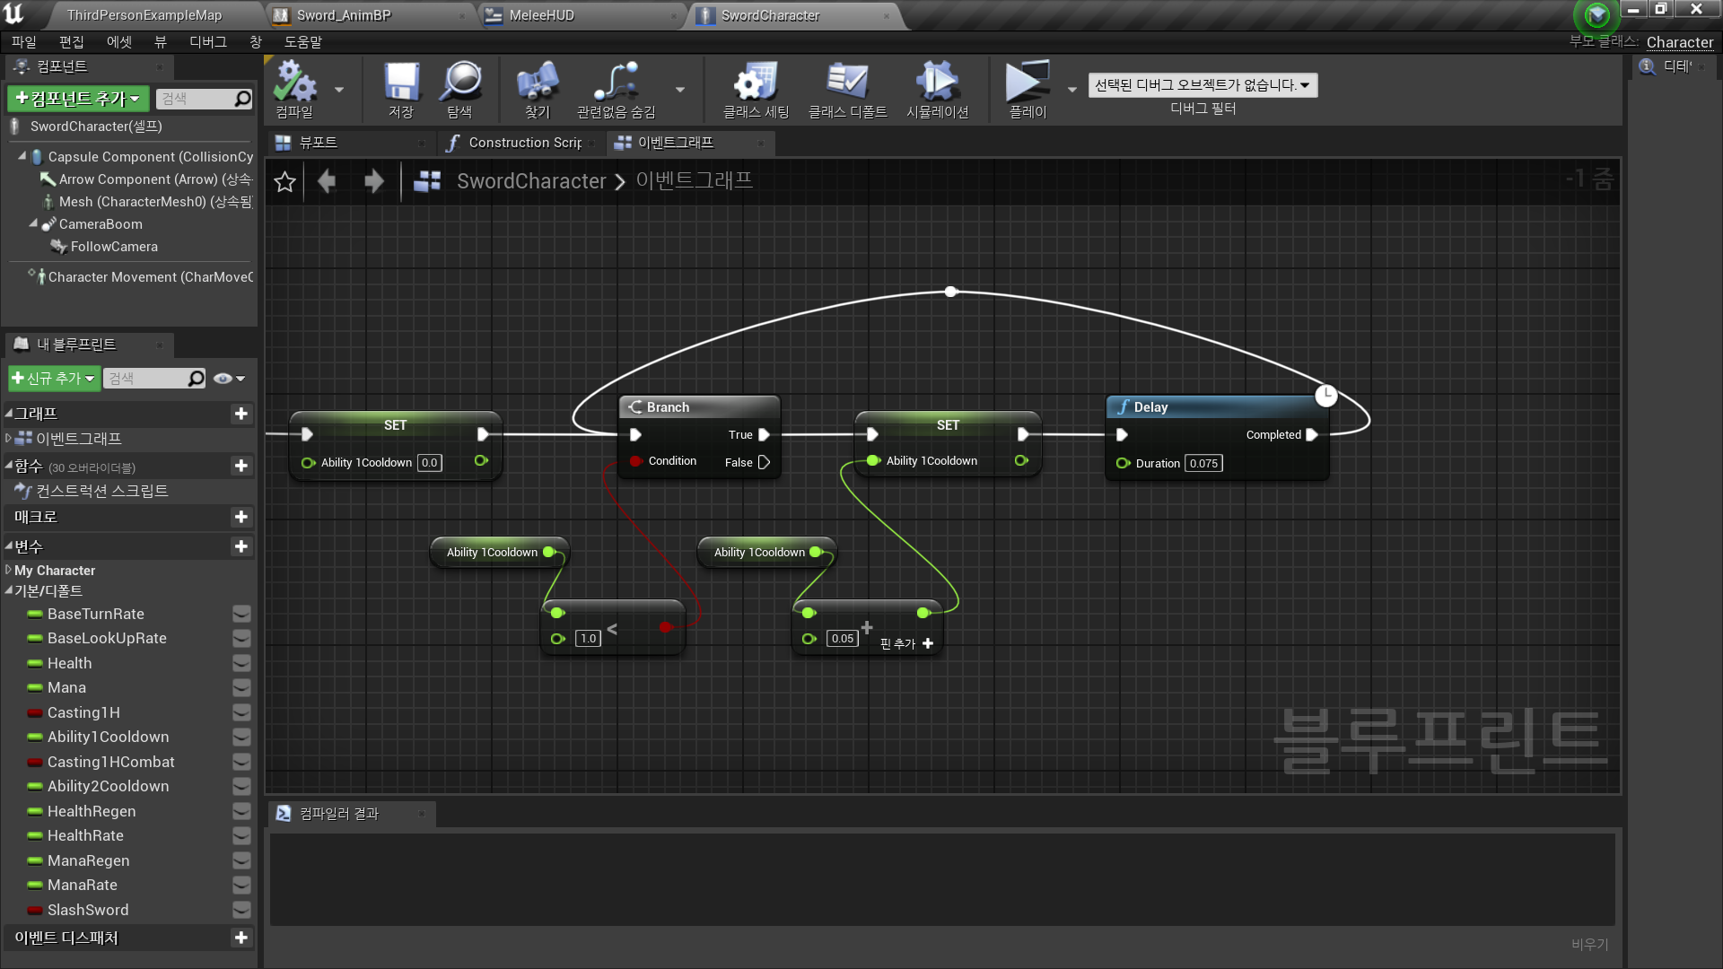Expand My Character variable category
The image size is (1723, 969).
[8, 571]
